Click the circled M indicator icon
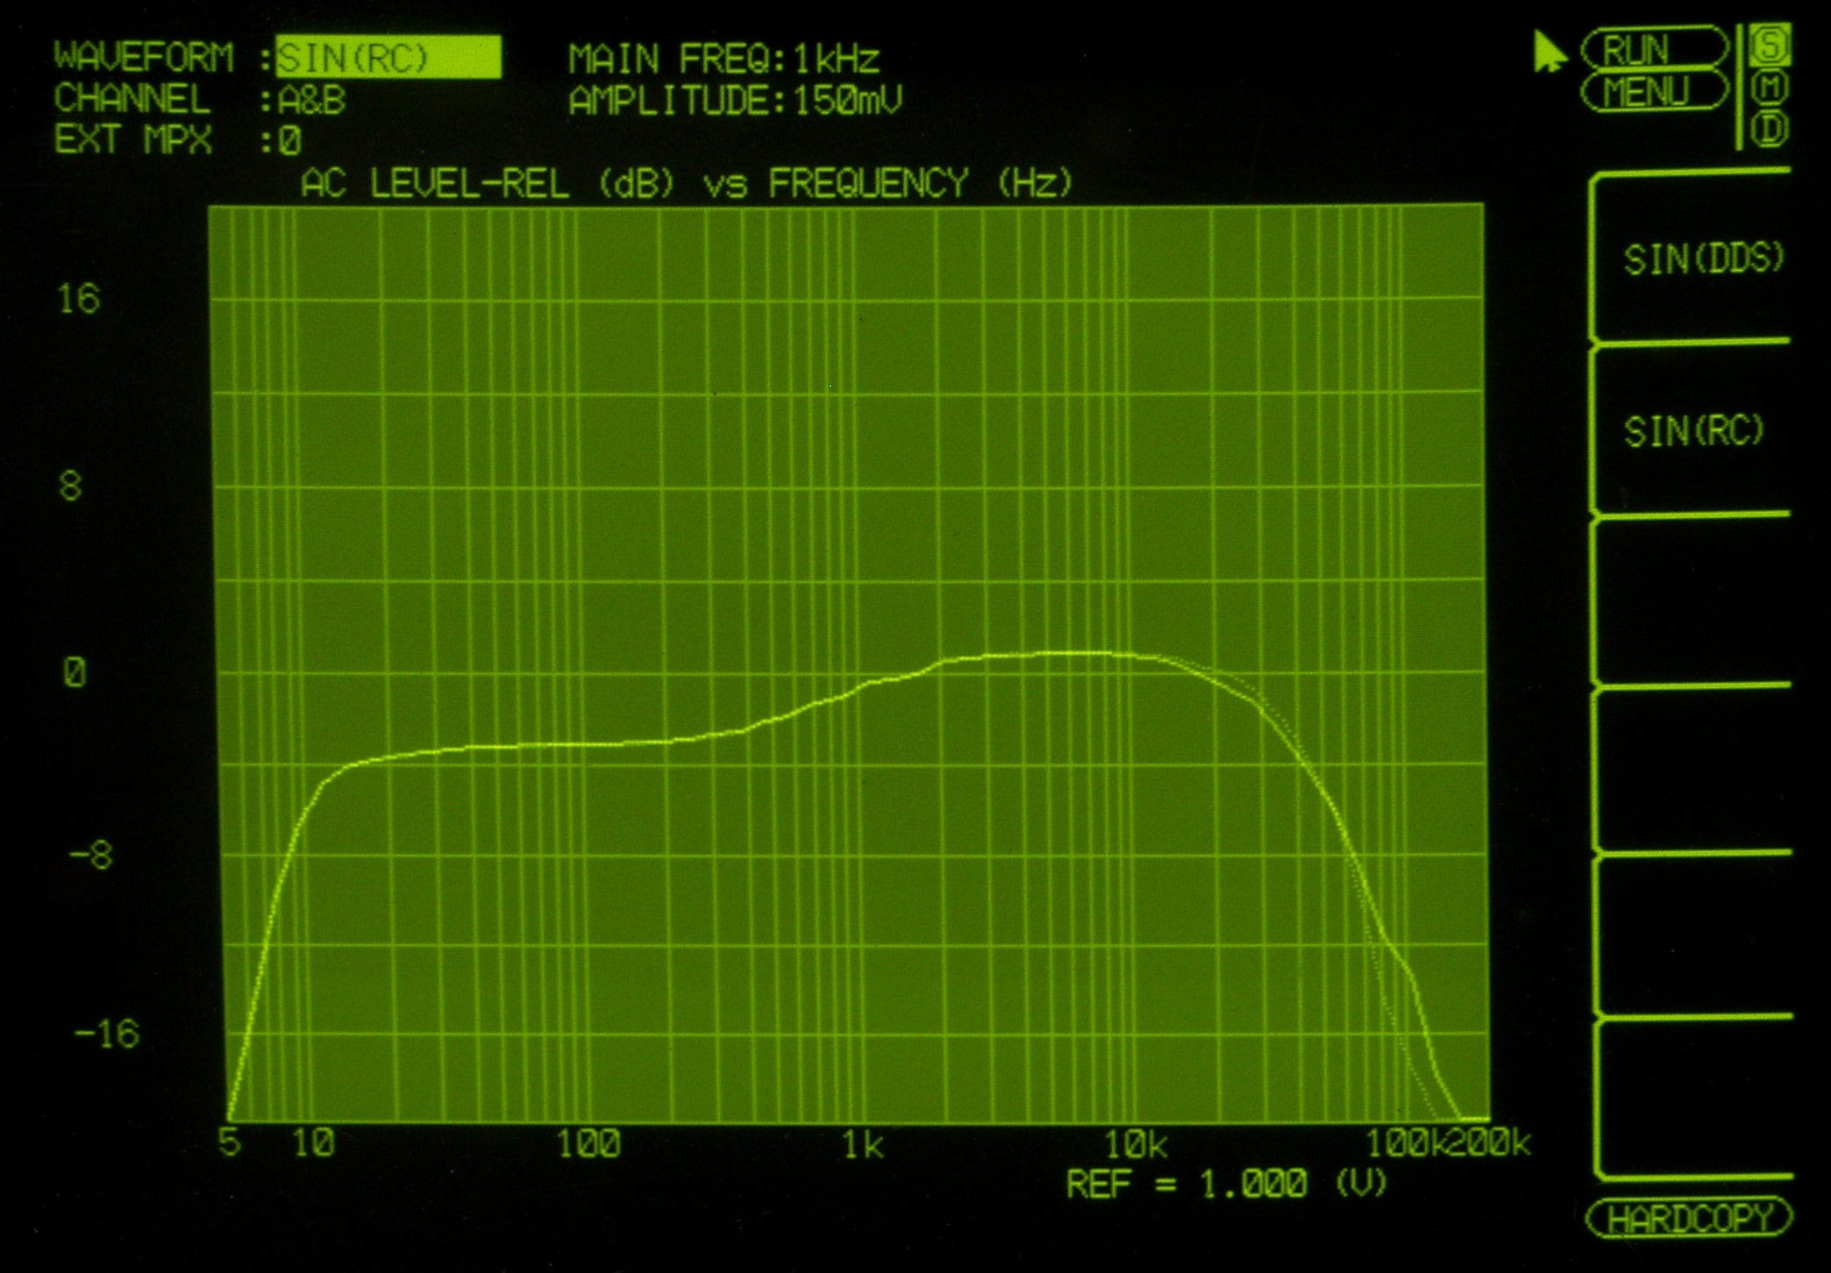The image size is (1831, 1273). click(x=1770, y=88)
